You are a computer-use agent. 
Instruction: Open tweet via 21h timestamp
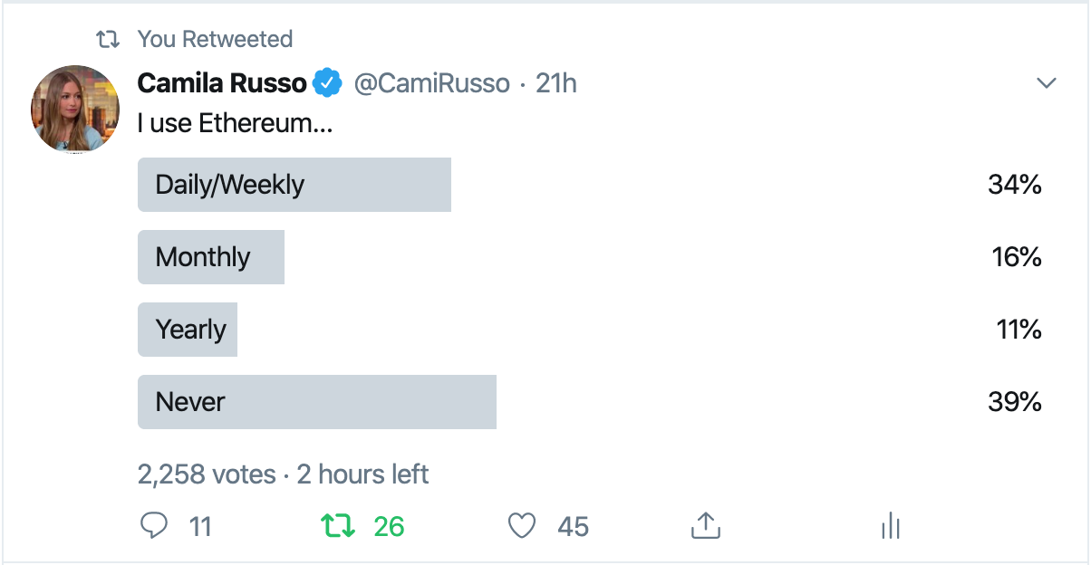(556, 84)
